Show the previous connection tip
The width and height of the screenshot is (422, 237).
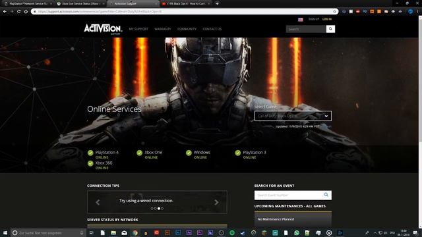click(98, 202)
